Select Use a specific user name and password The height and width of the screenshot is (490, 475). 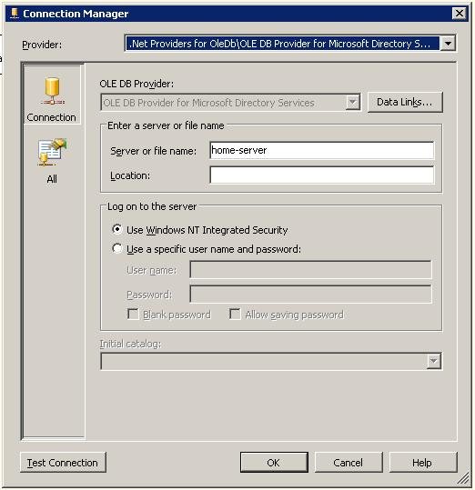117,249
